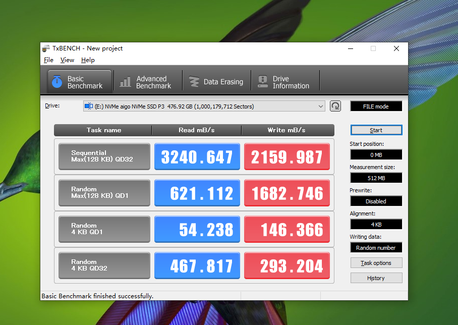This screenshot has height=325, width=458.
Task: Open Task options
Action: pyautogui.click(x=376, y=263)
